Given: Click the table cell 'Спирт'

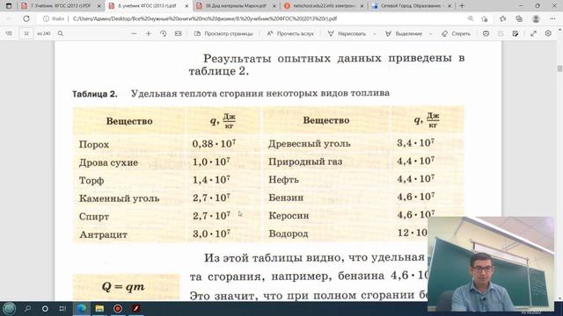Looking at the screenshot, I should coord(94,217).
